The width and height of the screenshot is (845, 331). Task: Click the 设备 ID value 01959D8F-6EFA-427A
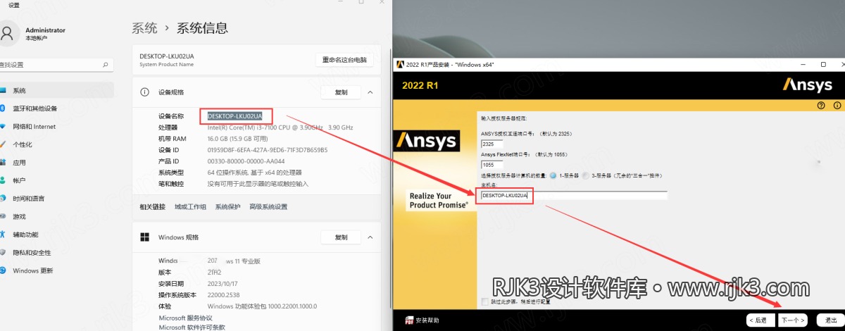point(268,149)
